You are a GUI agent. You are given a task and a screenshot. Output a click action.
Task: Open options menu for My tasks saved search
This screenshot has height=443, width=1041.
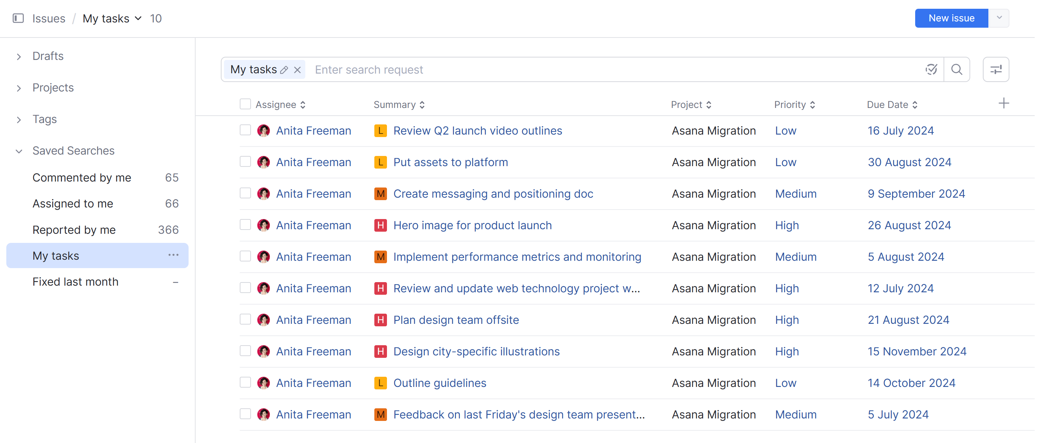(173, 255)
